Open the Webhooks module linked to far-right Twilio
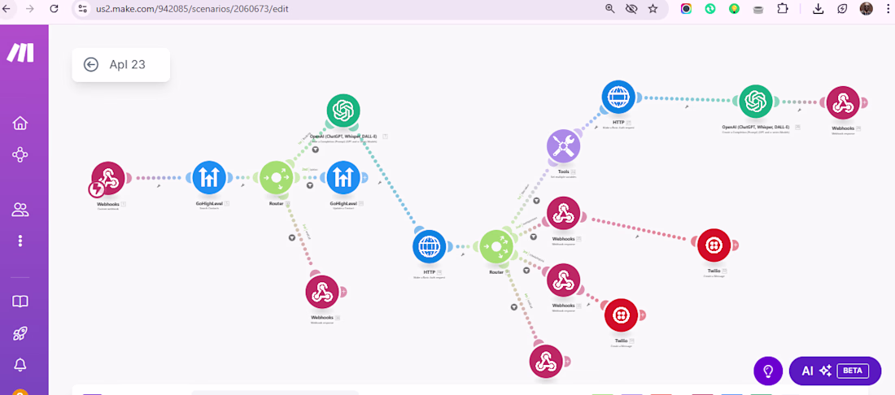Screen dimensions: 895x395 pos(563,213)
